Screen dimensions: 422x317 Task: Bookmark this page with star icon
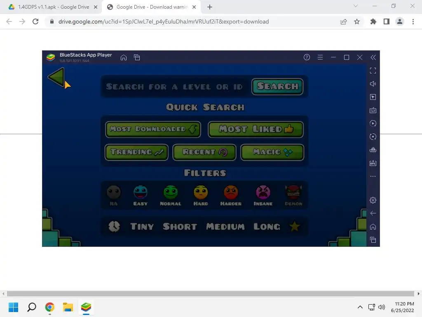(x=357, y=21)
